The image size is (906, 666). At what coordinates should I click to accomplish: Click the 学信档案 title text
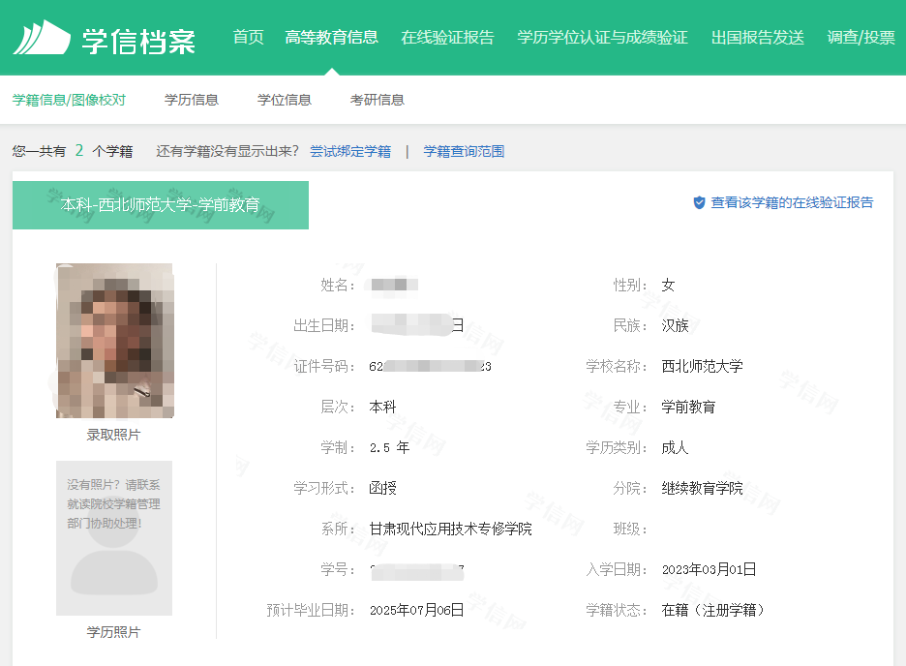click(138, 41)
